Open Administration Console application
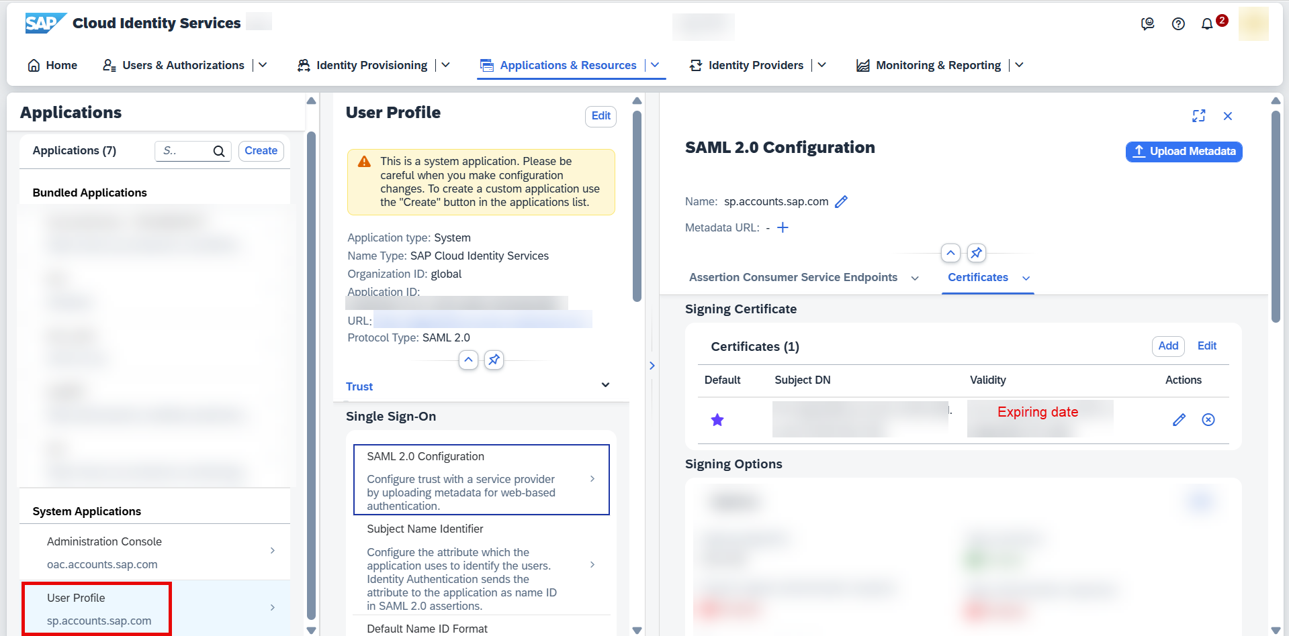This screenshot has width=1289, height=636. [x=155, y=552]
